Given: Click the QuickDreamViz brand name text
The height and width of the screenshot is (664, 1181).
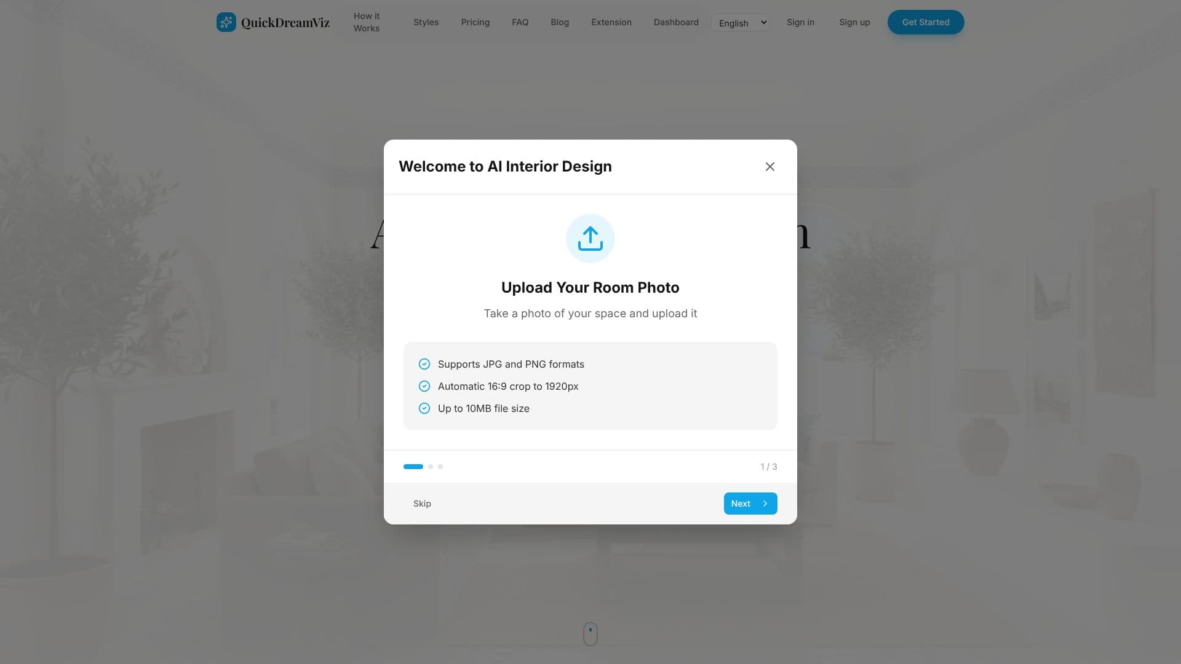Looking at the screenshot, I should pos(285,23).
